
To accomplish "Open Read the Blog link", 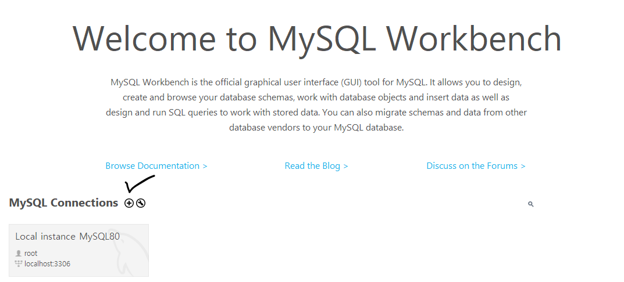I will pyautogui.click(x=316, y=165).
